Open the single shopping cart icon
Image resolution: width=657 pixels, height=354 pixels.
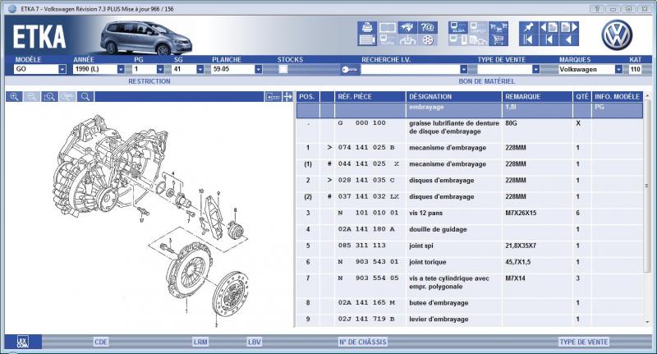point(498,39)
